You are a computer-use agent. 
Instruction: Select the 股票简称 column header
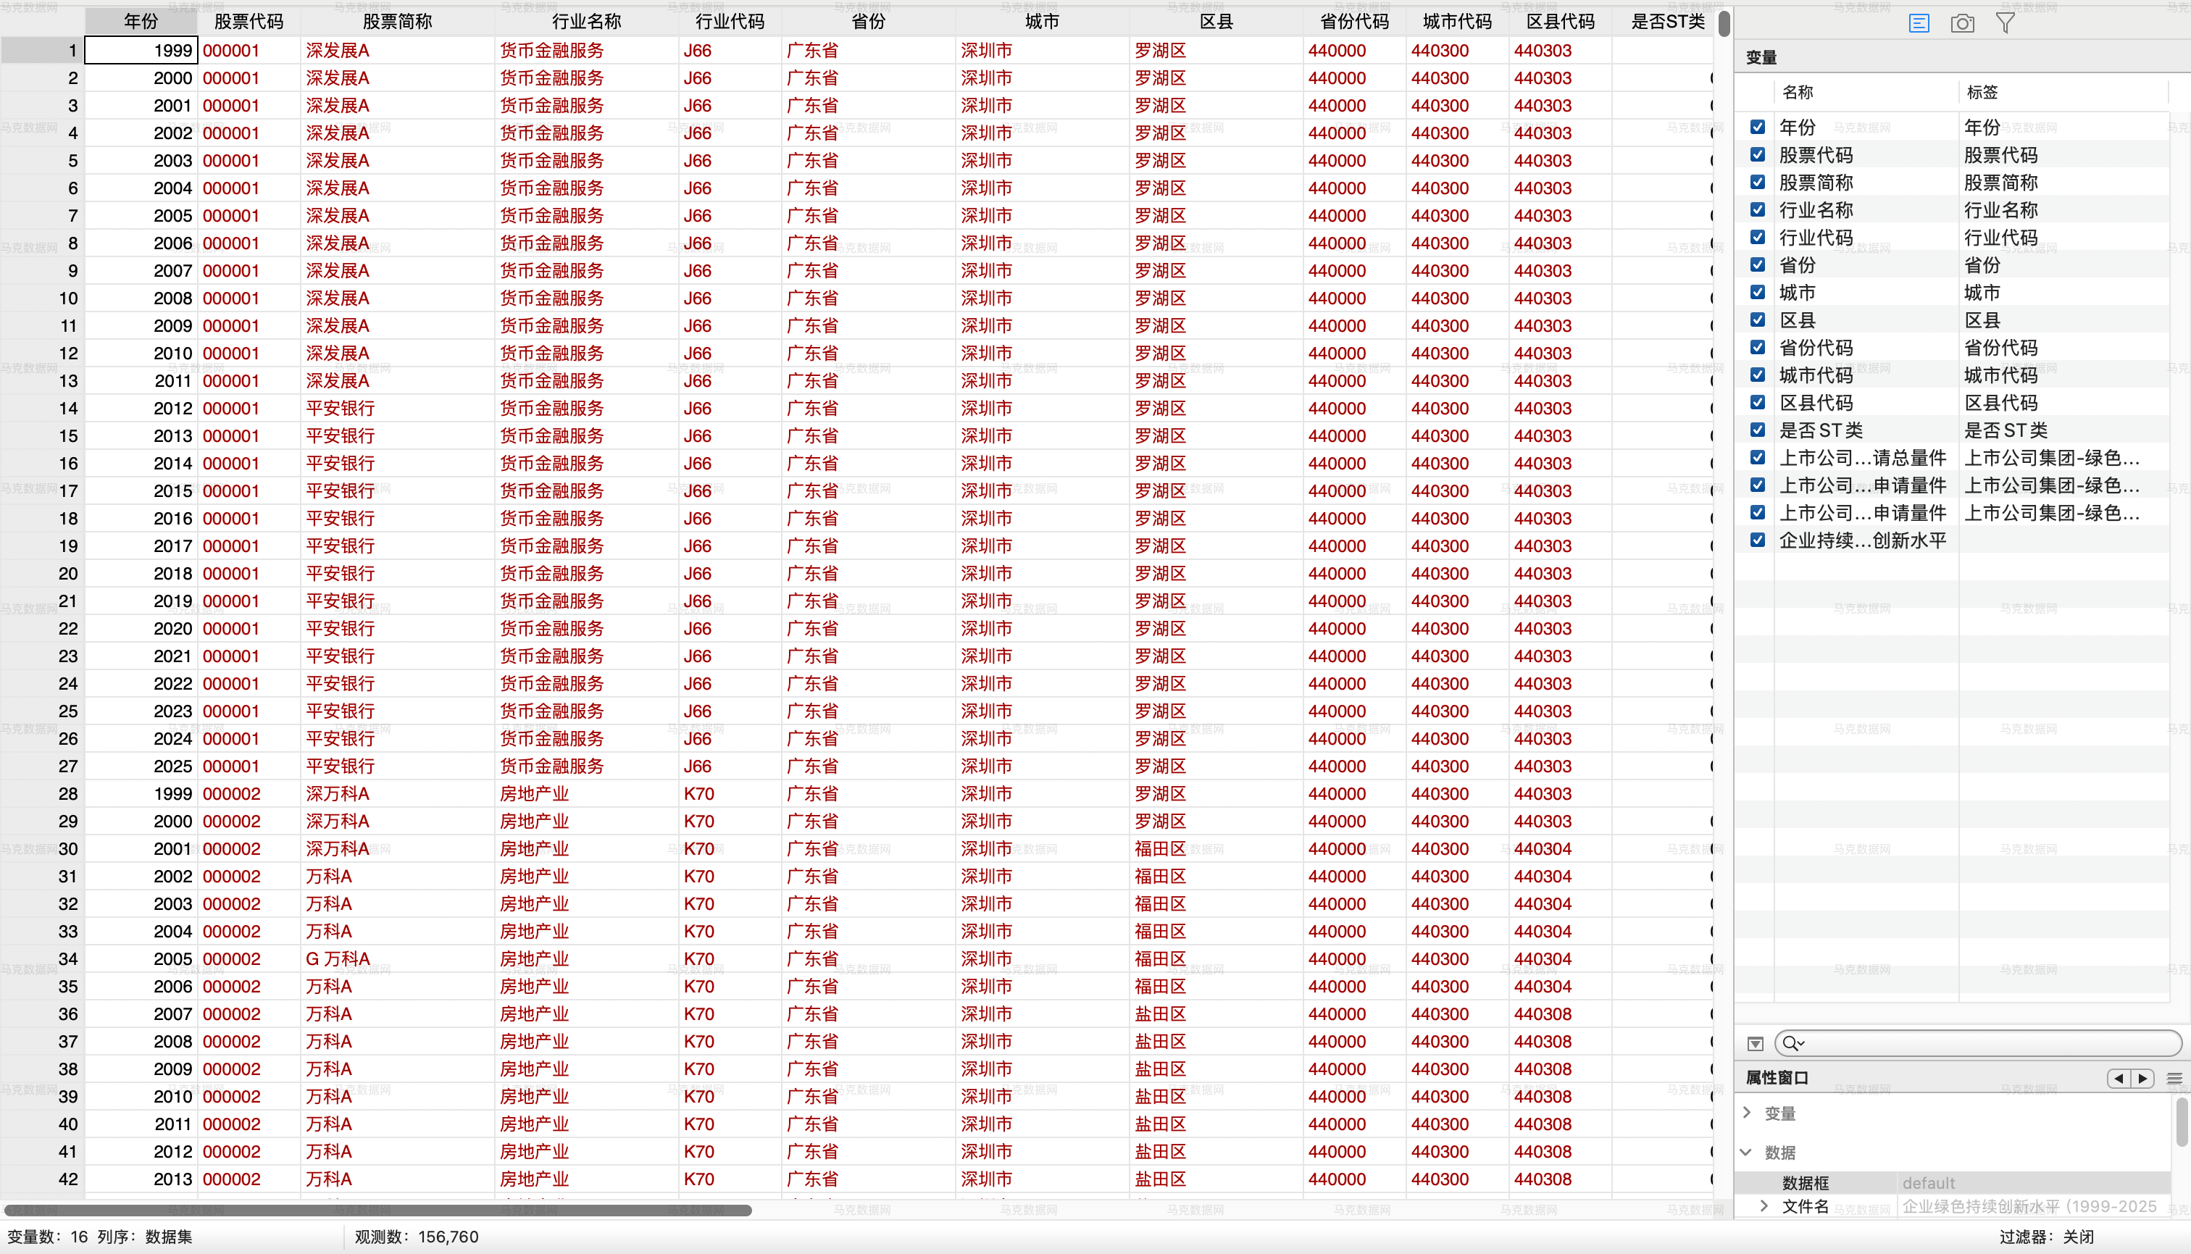pos(397,22)
